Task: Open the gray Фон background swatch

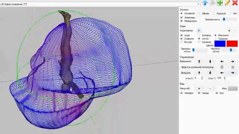Action: (x=233, y=89)
